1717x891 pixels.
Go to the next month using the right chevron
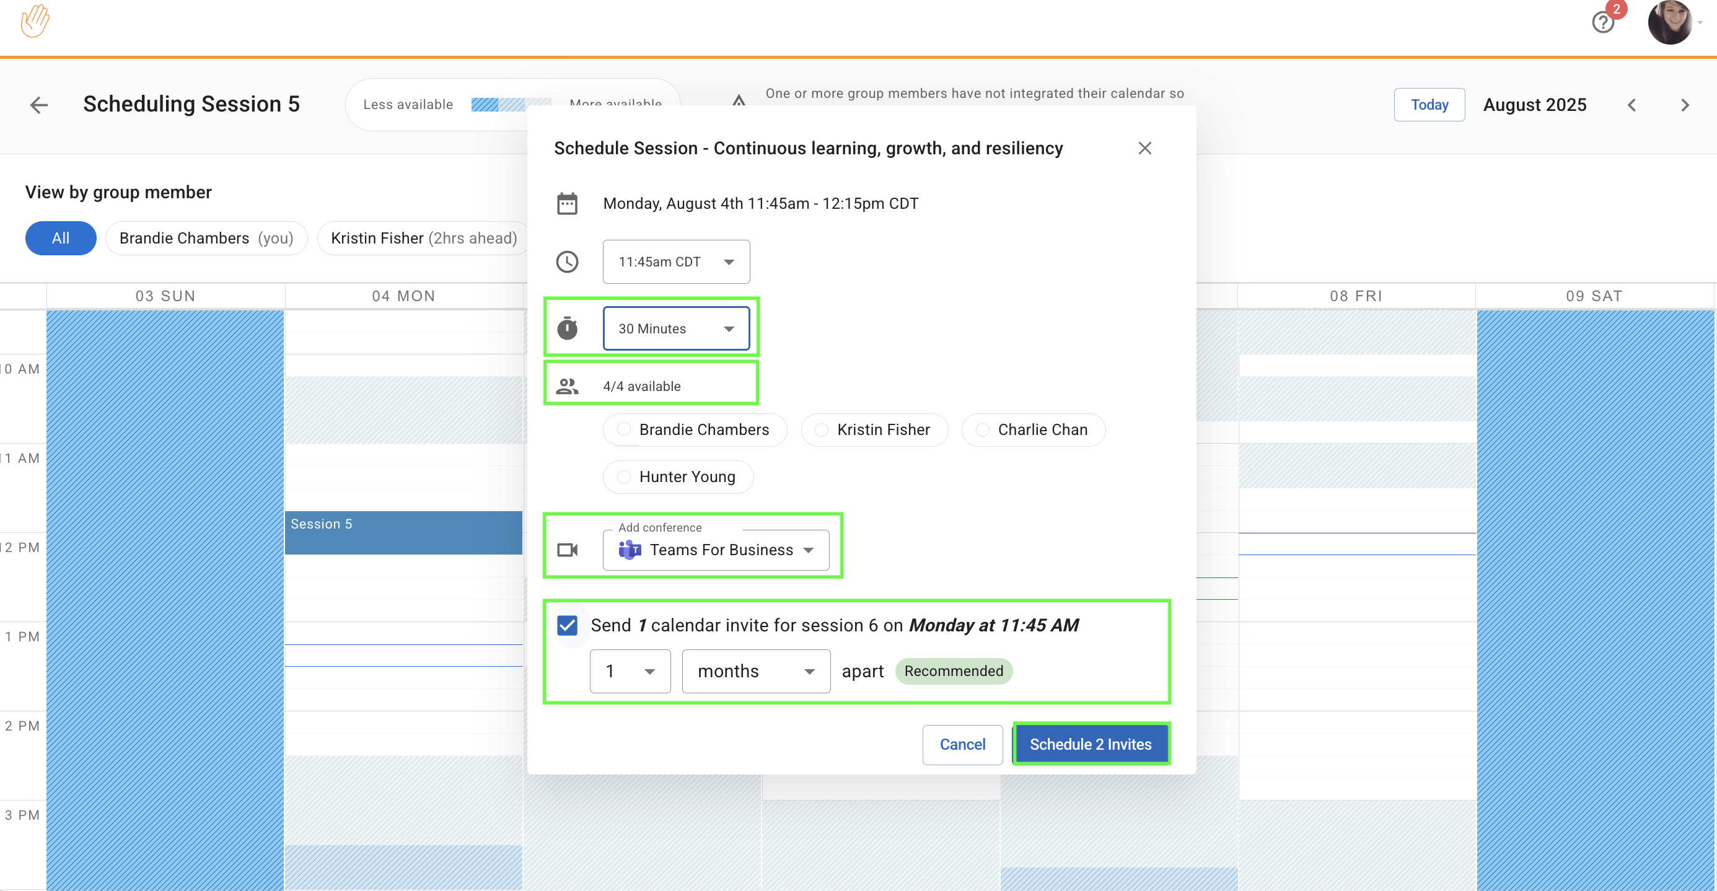(1685, 105)
